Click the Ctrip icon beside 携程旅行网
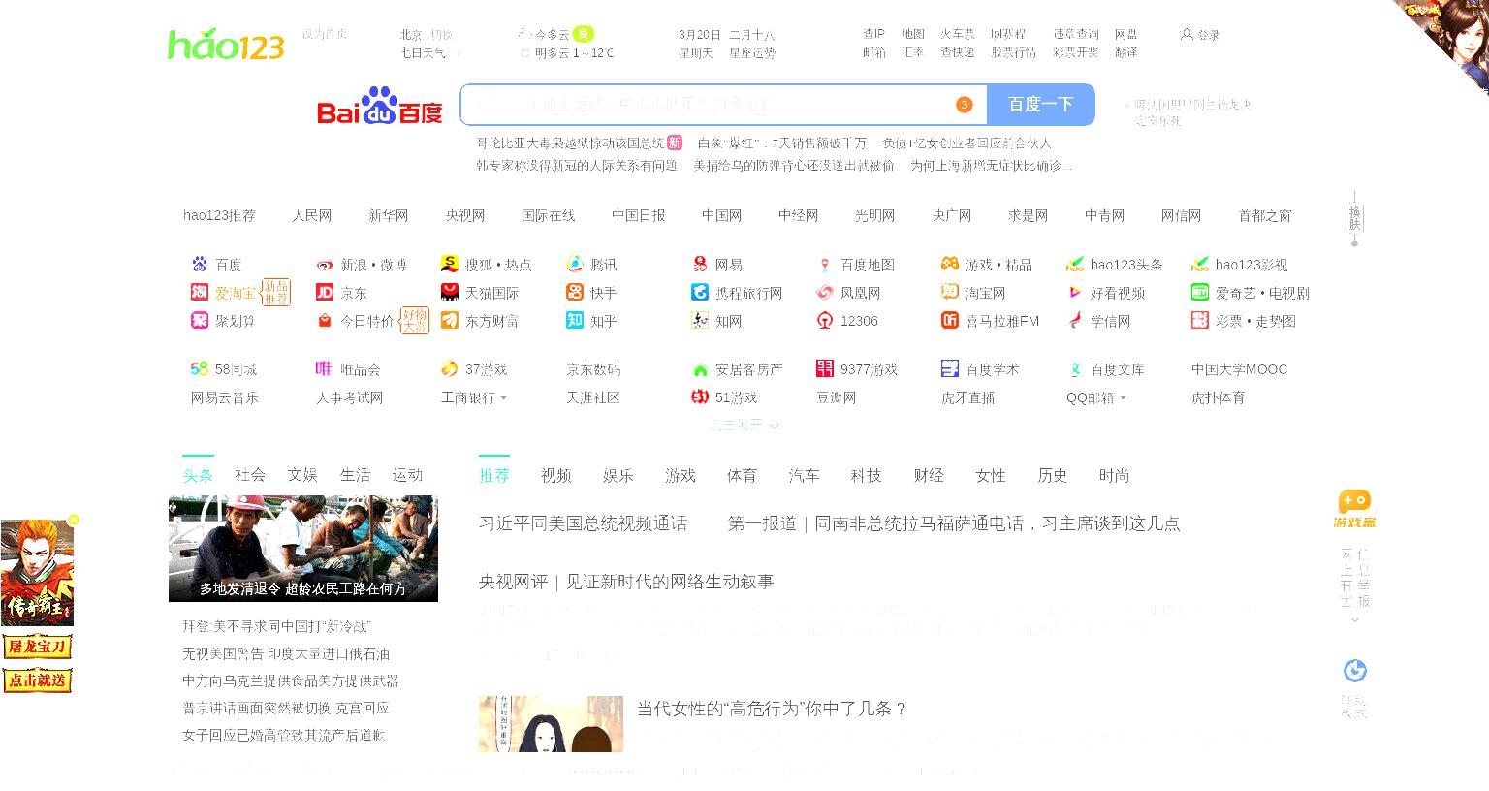The width and height of the screenshot is (1489, 791). coord(700,292)
